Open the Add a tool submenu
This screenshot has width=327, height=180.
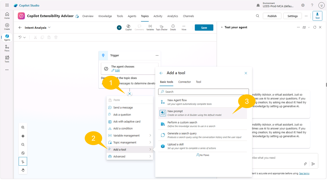130,150
